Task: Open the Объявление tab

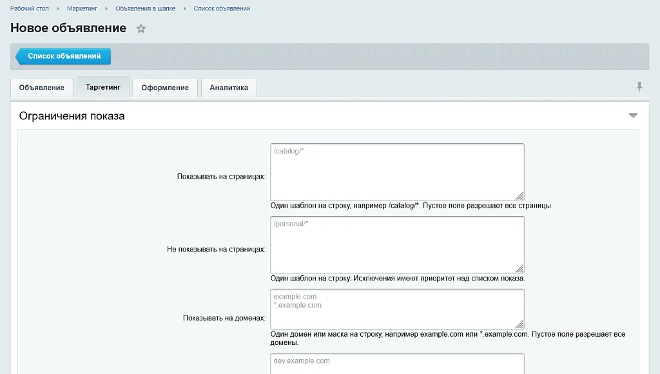Action: pyautogui.click(x=42, y=88)
